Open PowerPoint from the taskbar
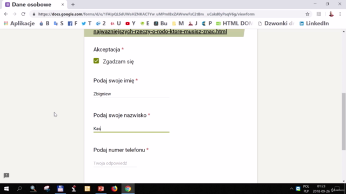 [101, 189]
